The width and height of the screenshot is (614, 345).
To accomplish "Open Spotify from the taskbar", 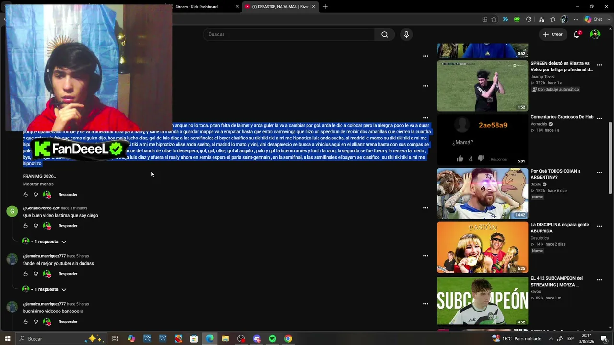I will (272, 339).
